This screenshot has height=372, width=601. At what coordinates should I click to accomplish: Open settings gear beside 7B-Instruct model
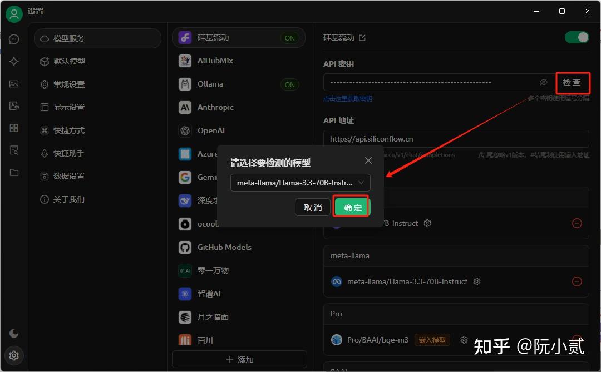(427, 223)
